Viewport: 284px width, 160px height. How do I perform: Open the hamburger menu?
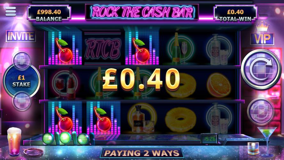pos(11,12)
